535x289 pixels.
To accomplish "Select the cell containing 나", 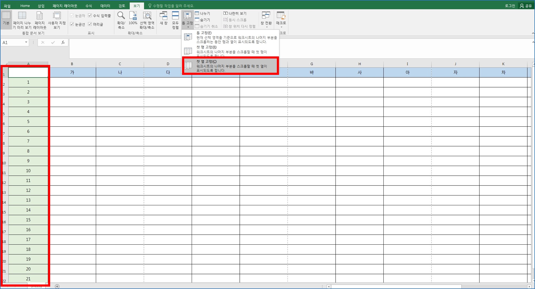I will [120, 72].
